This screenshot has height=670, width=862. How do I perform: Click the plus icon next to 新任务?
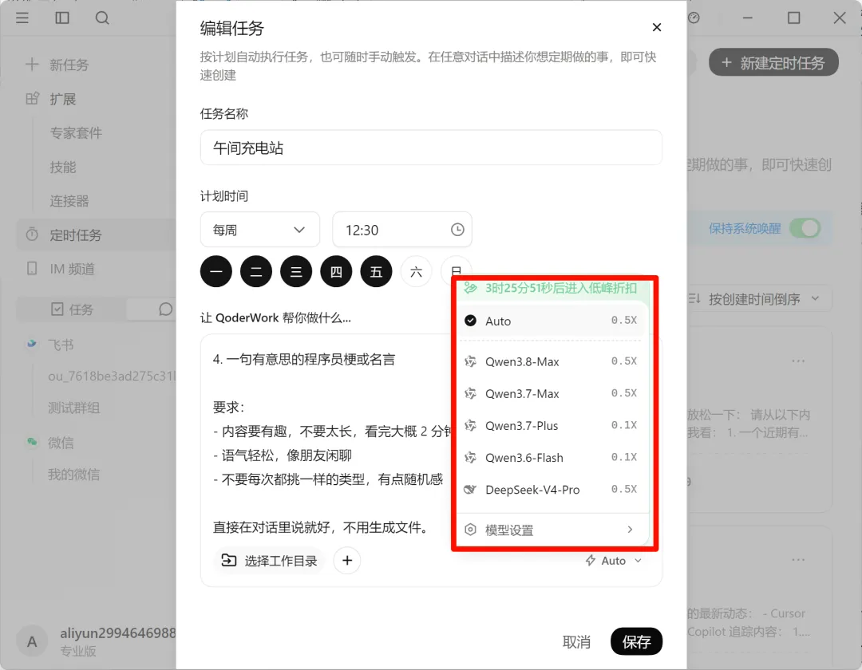coord(32,65)
